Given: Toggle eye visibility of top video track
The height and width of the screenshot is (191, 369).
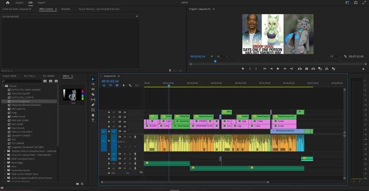Looking at the screenshot, I should (125, 112).
